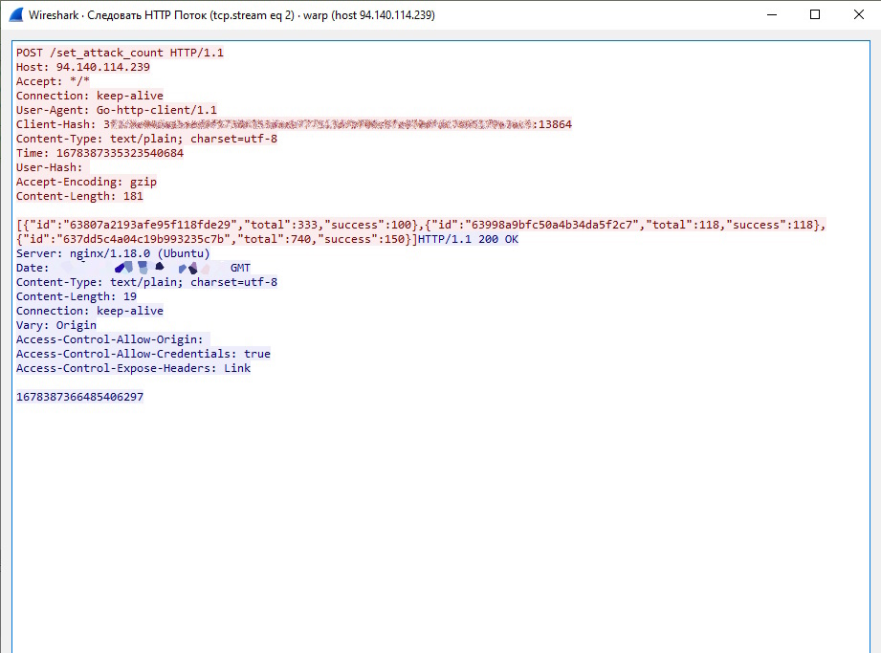Screen dimensions: 881x653
Task: Click the response body number 1678387366485406297
Action: pyautogui.click(x=80, y=397)
